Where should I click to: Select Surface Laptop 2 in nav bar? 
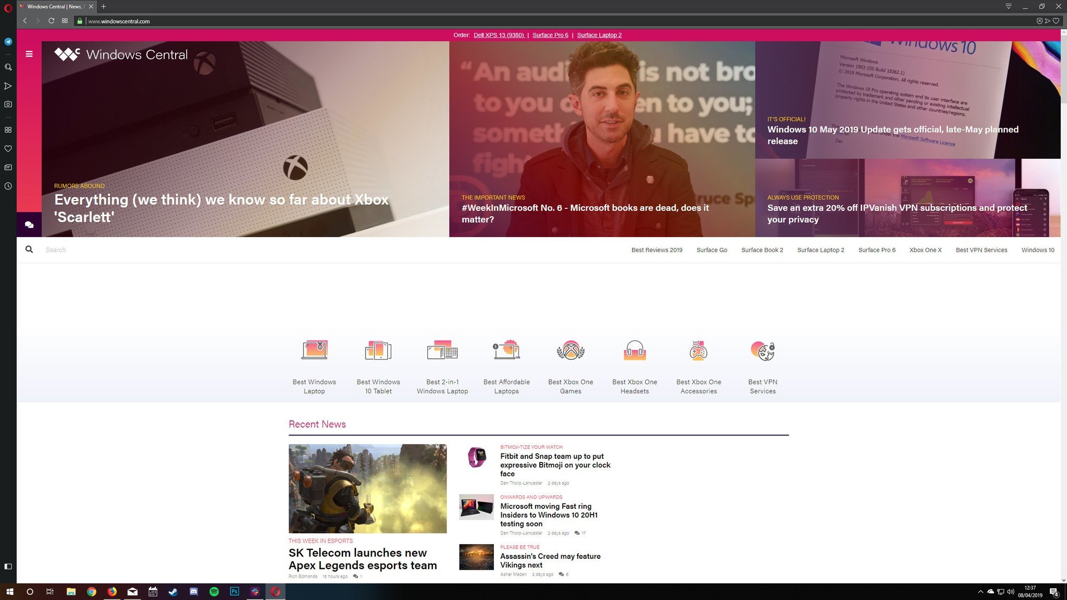pos(821,250)
